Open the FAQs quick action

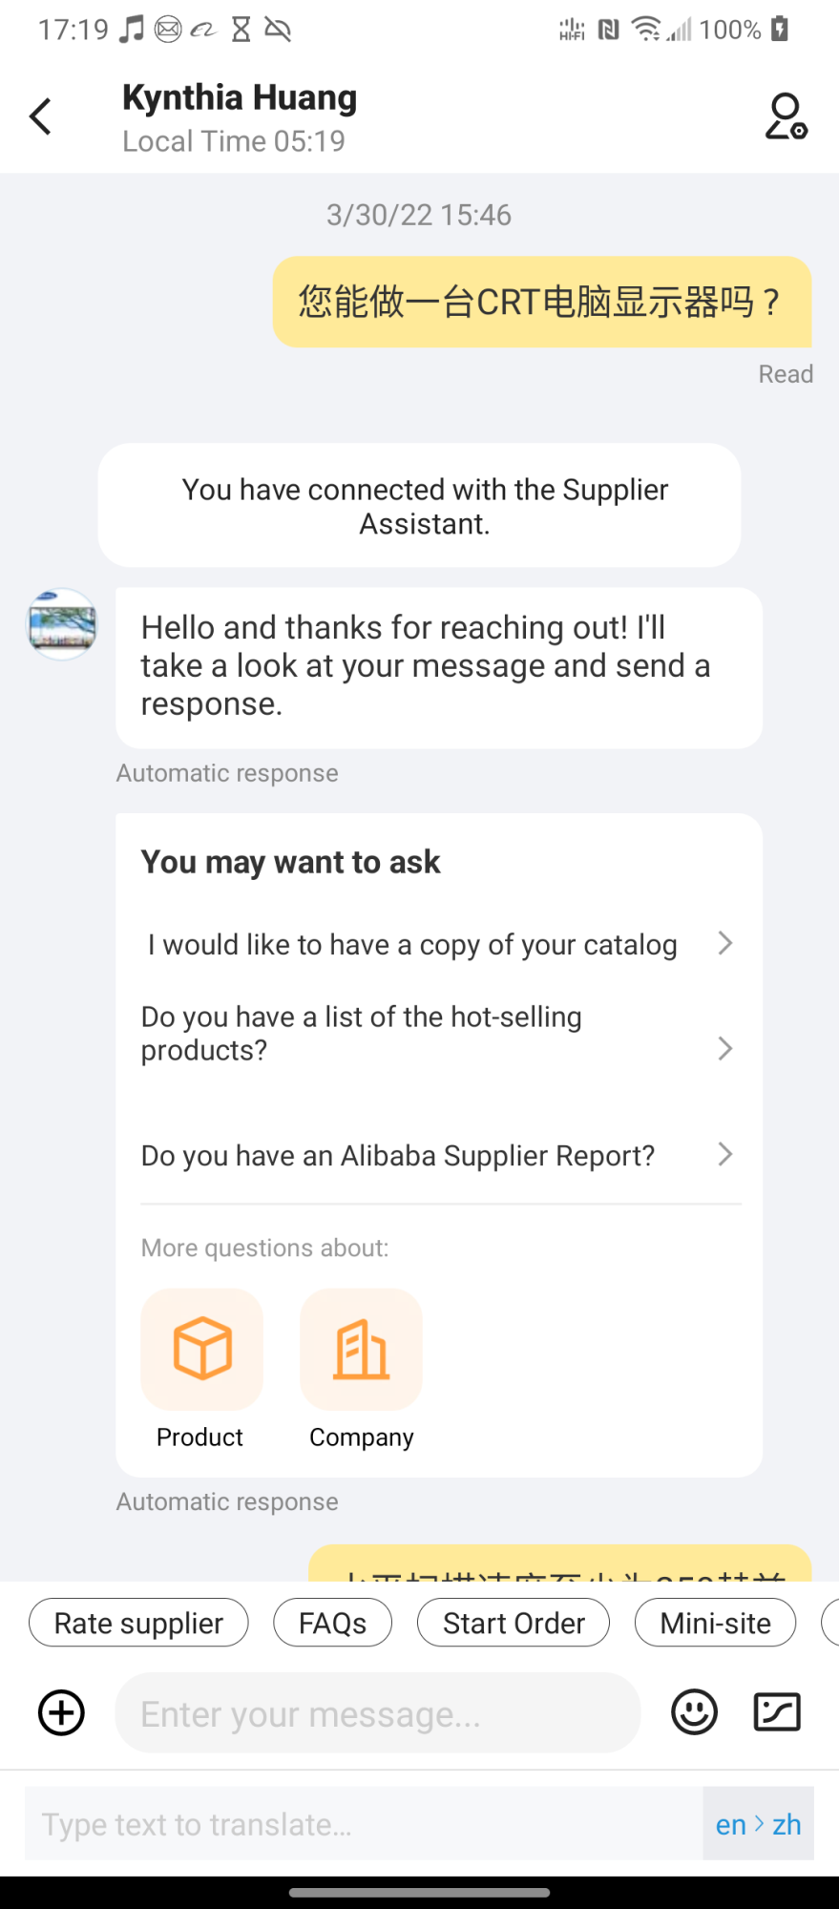[x=332, y=1623]
